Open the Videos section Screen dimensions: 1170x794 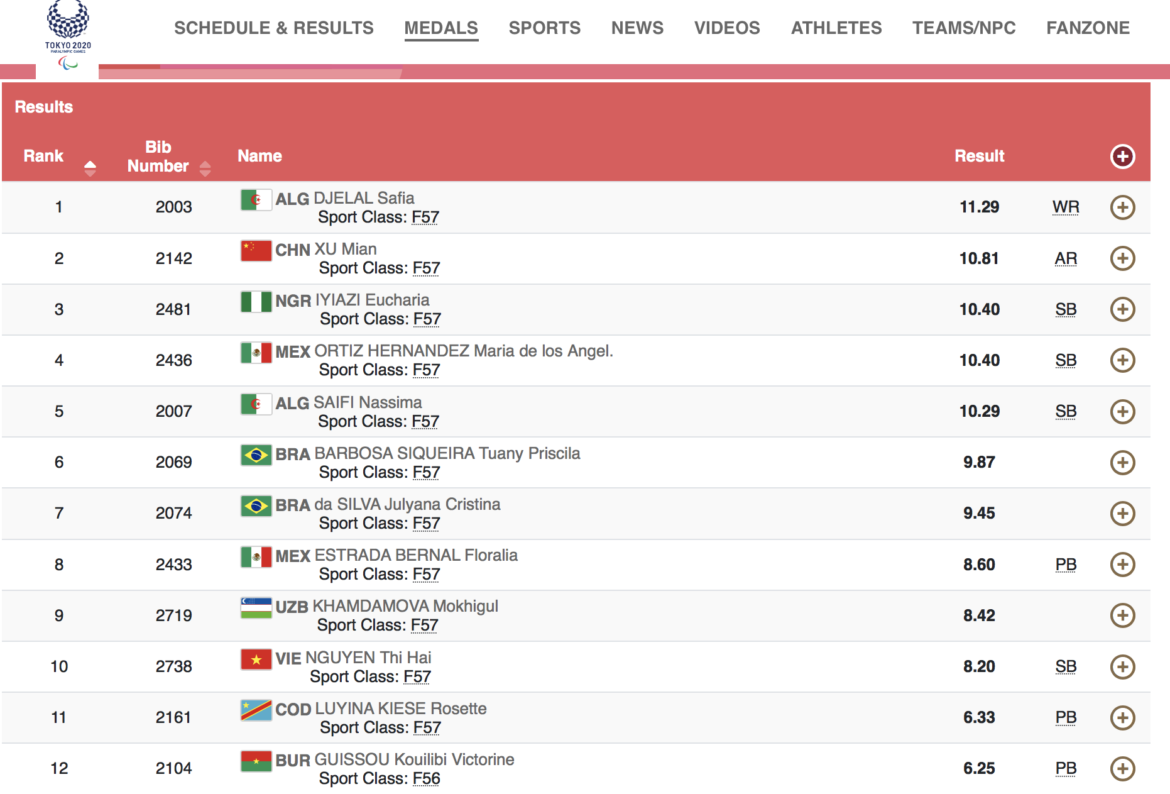click(727, 28)
